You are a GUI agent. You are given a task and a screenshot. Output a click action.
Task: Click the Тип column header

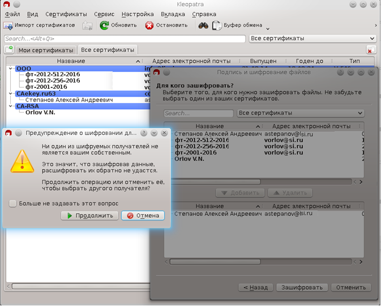click(354, 61)
